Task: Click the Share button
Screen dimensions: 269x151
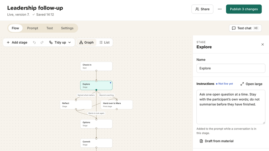Action: (x=202, y=9)
